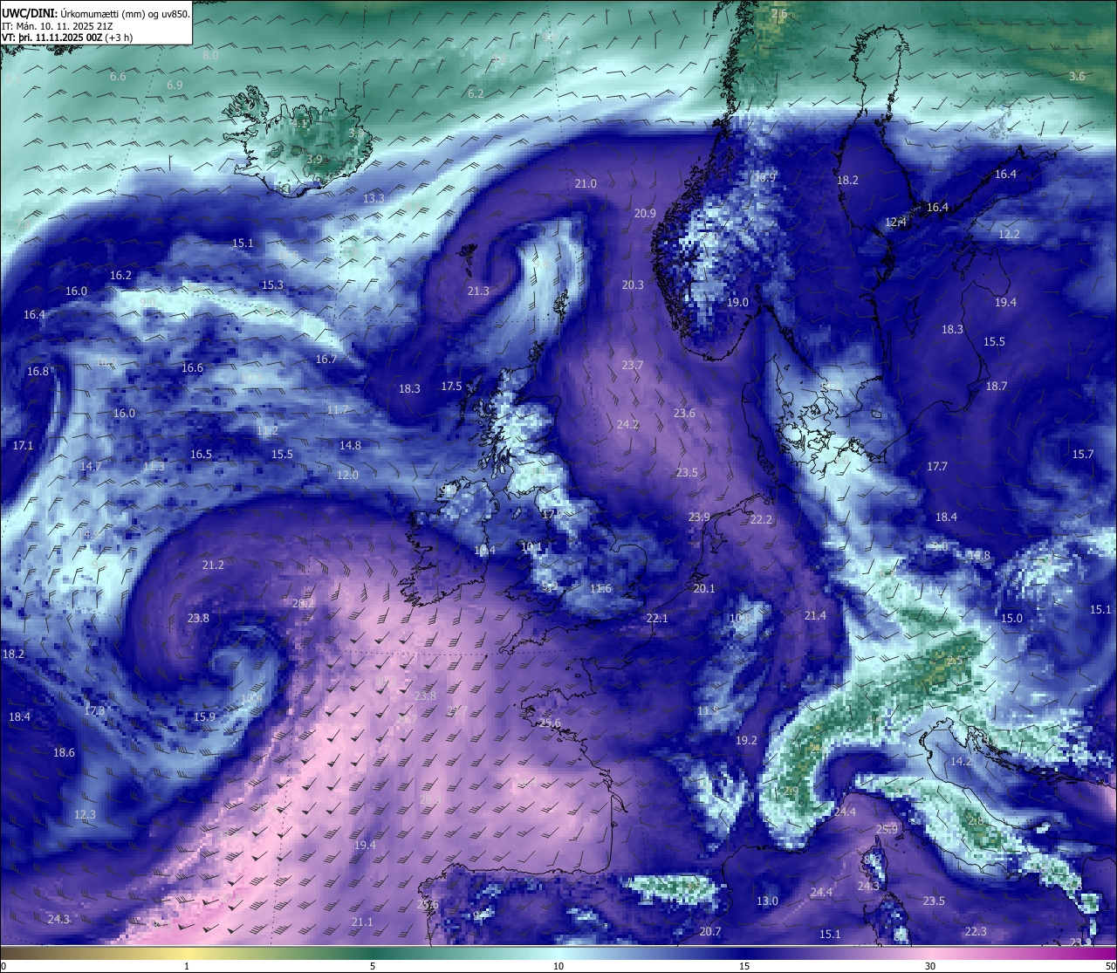Click the 13.3 value south of Iceland
The width and height of the screenshot is (1117, 973).
coord(373,199)
